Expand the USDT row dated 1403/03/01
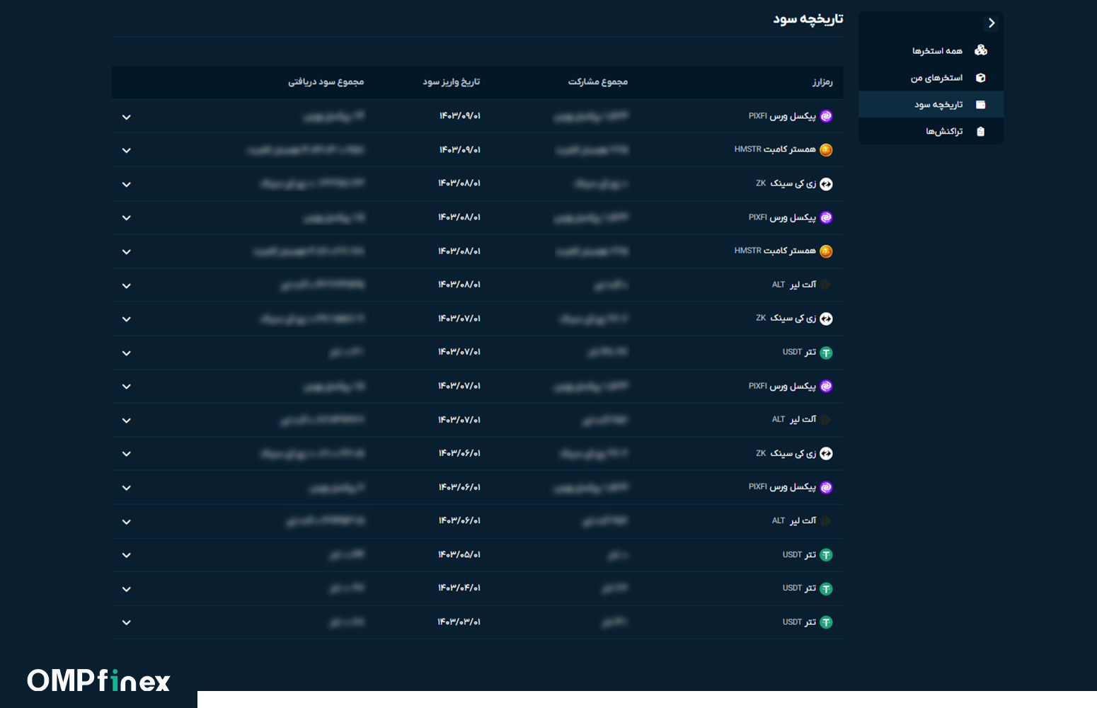The width and height of the screenshot is (1097, 708). click(127, 622)
